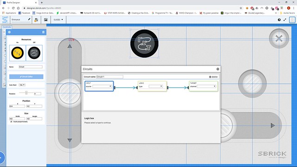Open the INPUT source dropdown
The height and width of the screenshot is (167, 297).
click(102, 86)
